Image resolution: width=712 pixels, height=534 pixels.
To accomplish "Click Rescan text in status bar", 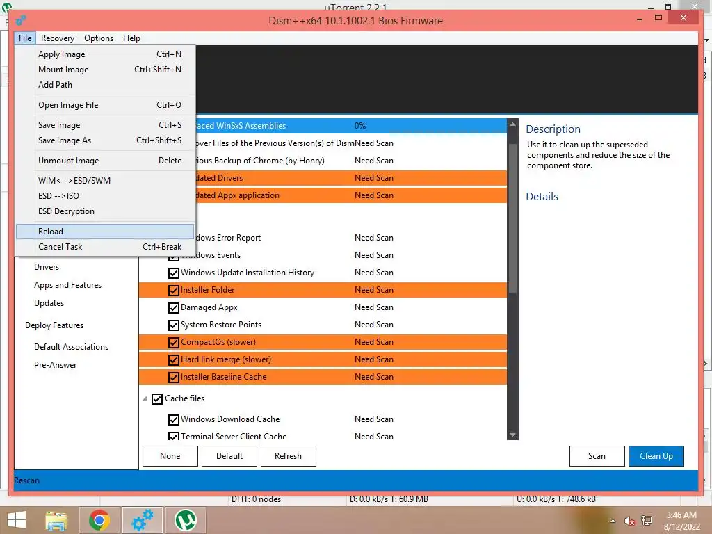I will pos(27,480).
